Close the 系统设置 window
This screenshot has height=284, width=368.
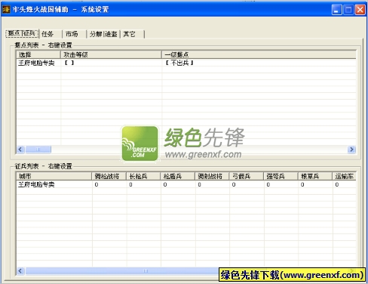click(x=360, y=10)
